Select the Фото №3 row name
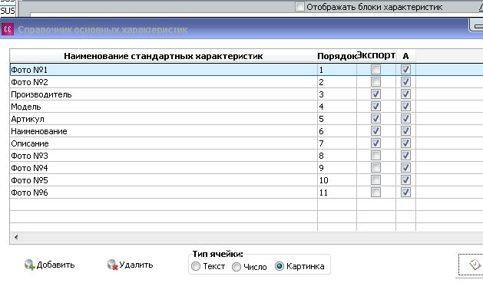483x283 pixels. pos(29,156)
